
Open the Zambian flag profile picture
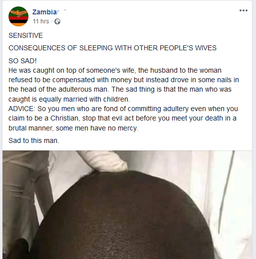coord(18,16)
